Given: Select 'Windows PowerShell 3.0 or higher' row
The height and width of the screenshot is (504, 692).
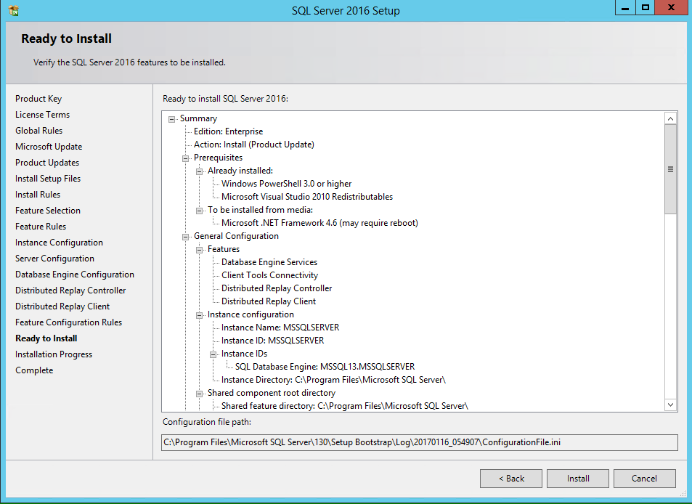Looking at the screenshot, I should (x=286, y=184).
